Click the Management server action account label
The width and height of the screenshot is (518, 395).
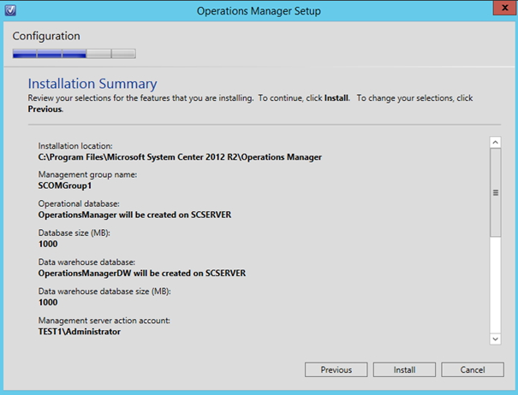pos(104,321)
